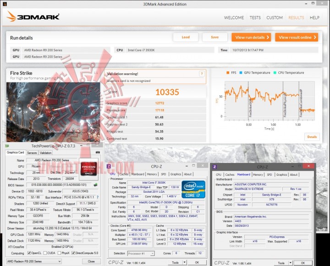Open Tools dropdown arrow in left CPU-Z
Image resolution: width=330 pixels, height=266 pixels.
(185, 262)
